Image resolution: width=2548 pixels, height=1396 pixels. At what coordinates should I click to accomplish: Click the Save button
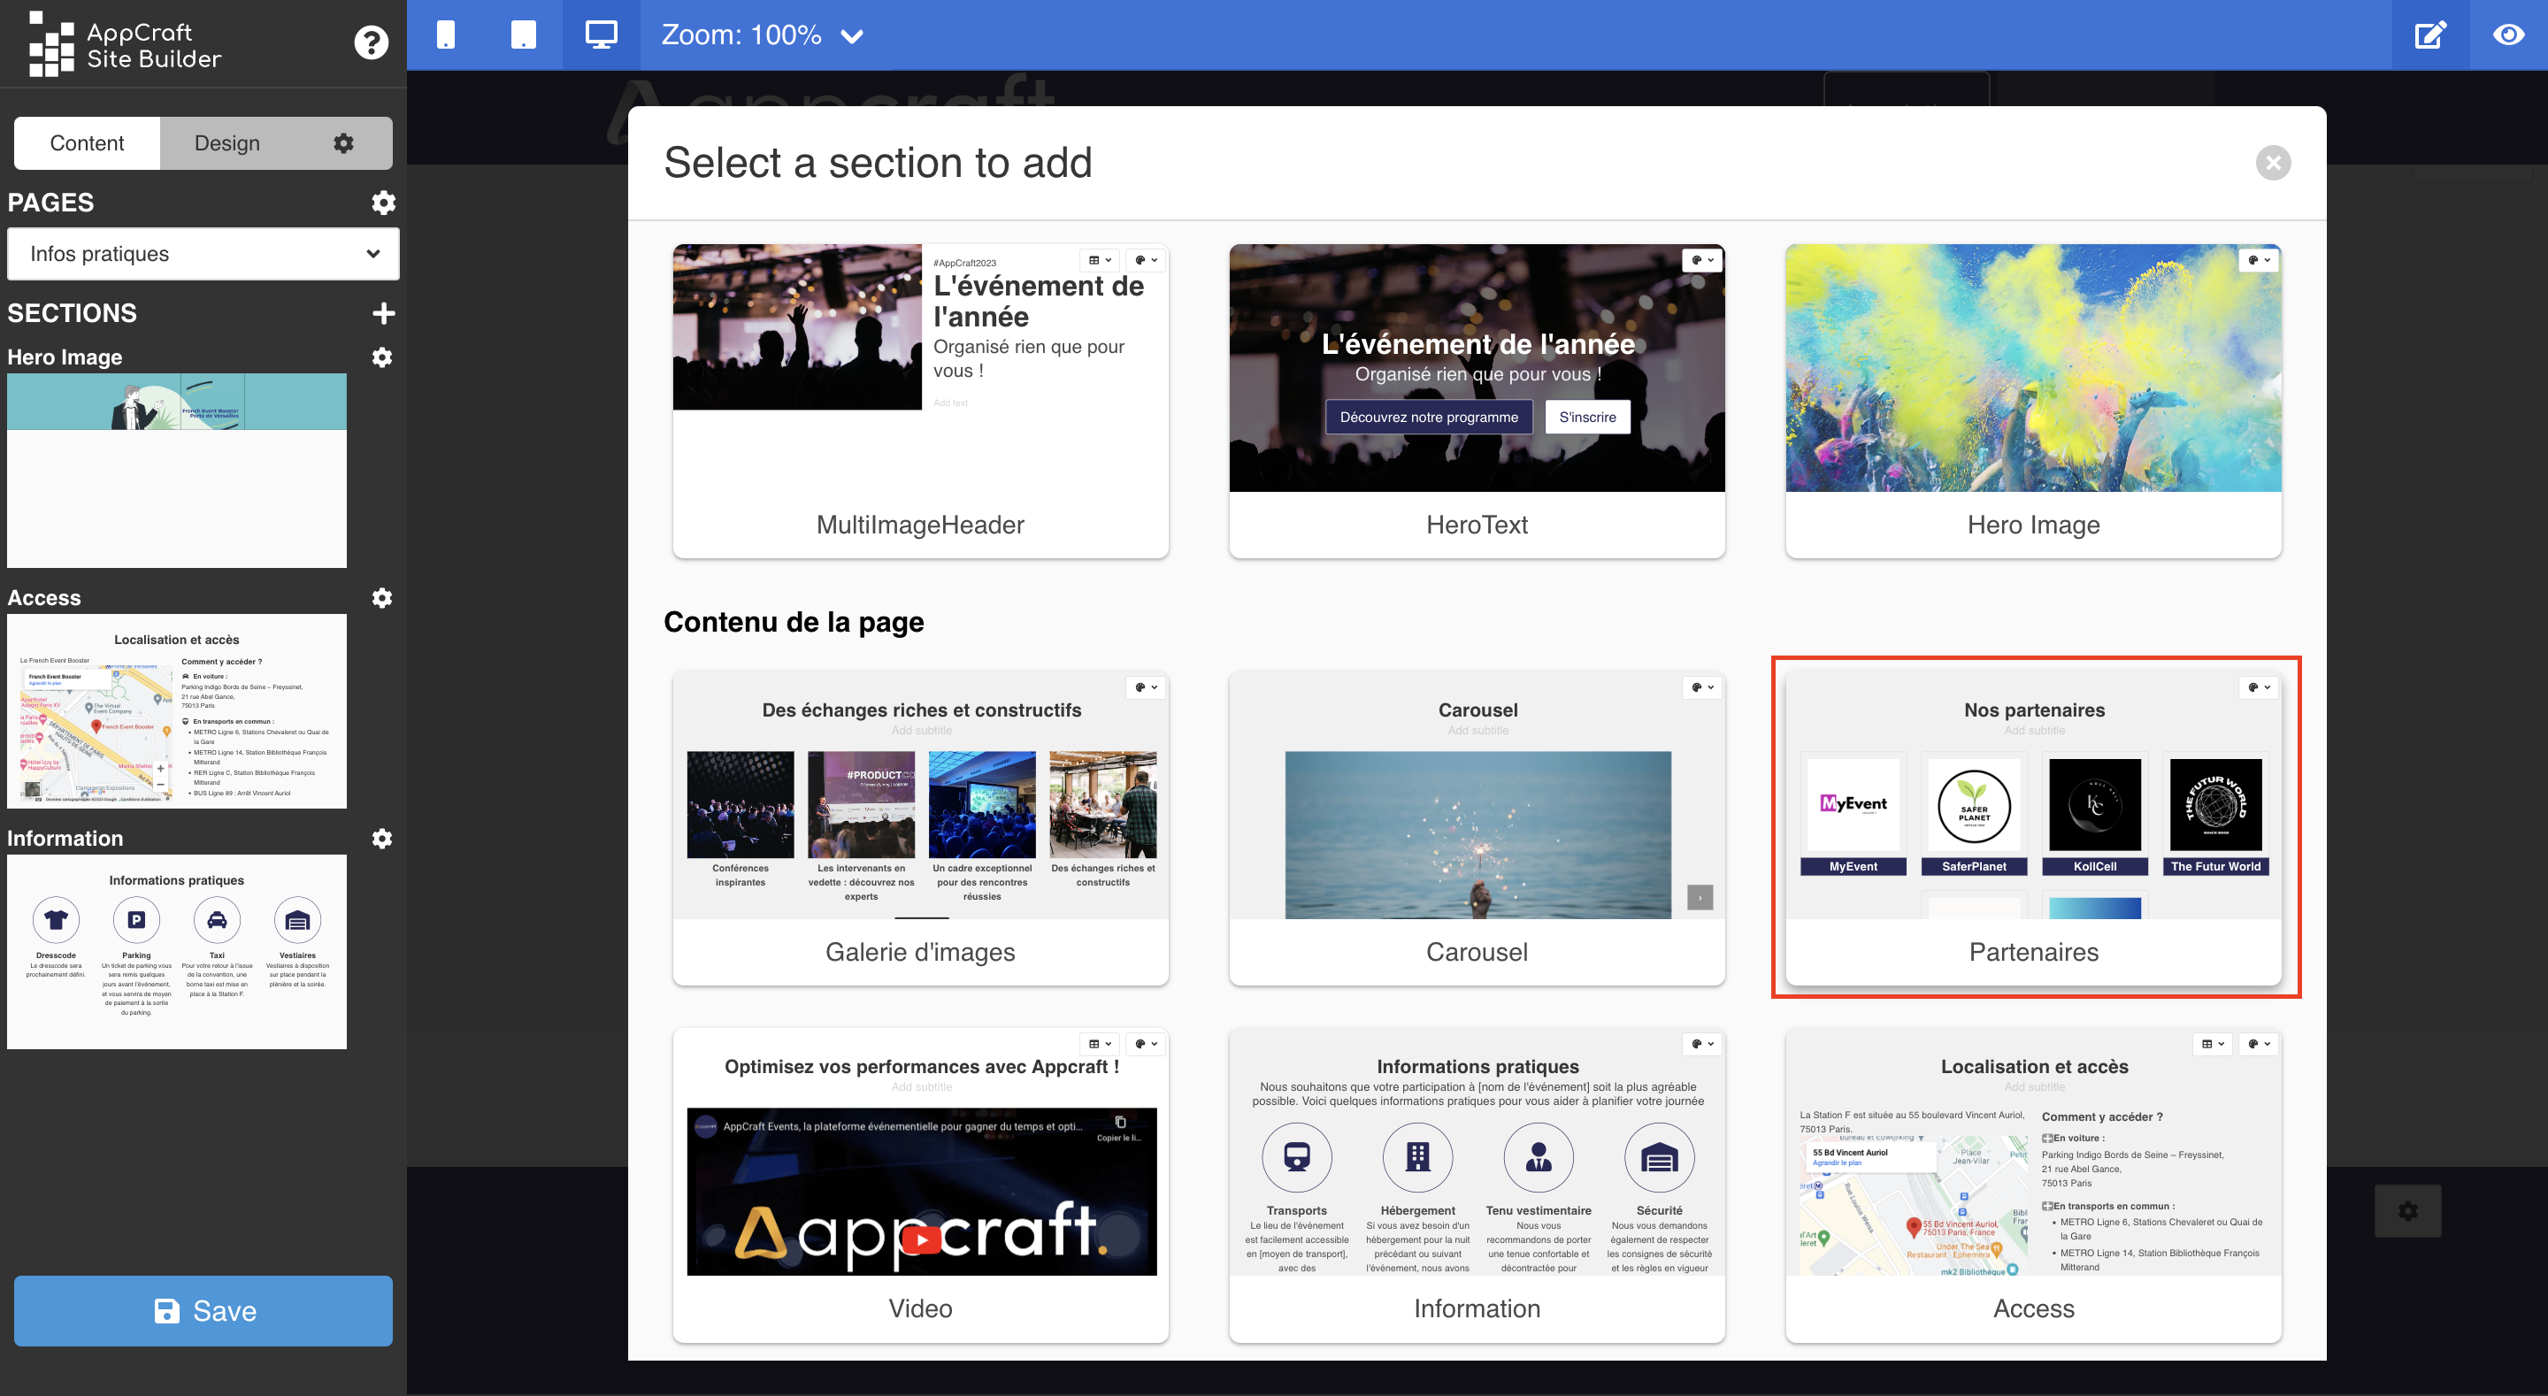(203, 1310)
